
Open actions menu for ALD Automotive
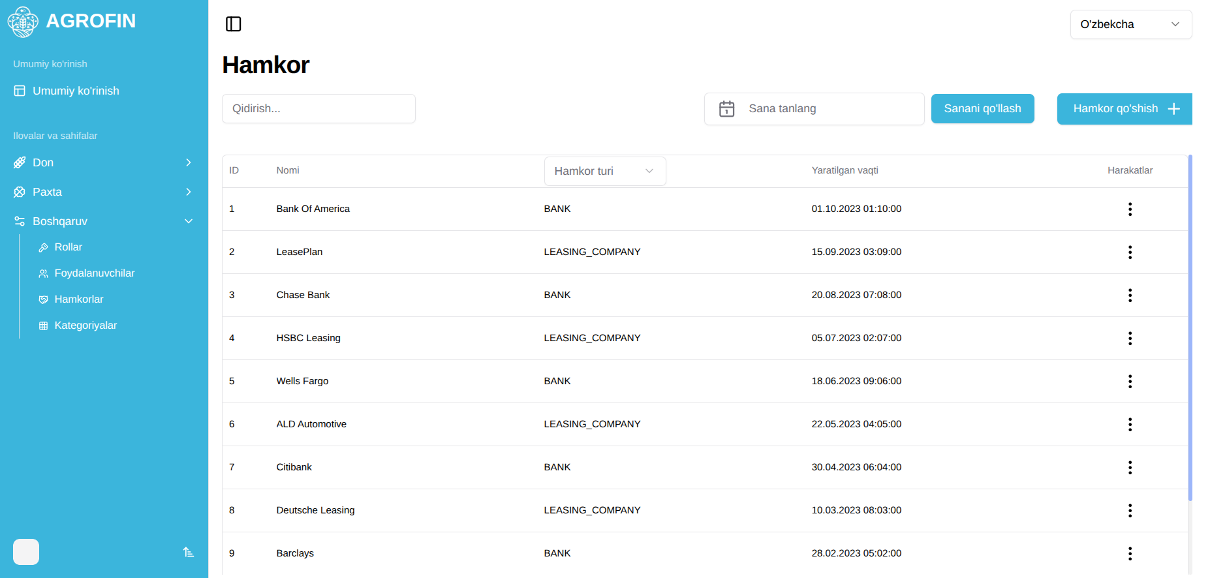click(1130, 425)
